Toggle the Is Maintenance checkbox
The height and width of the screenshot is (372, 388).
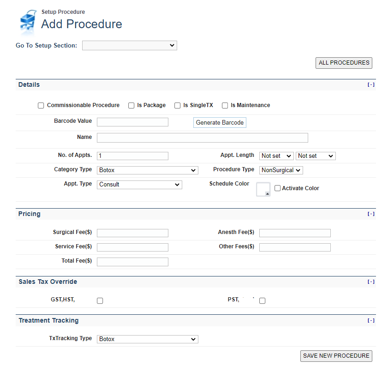(225, 106)
